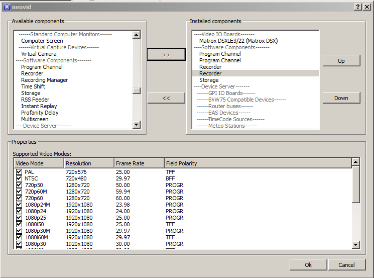The width and height of the screenshot is (374, 278).
Task: Add the component with the >> button
Action: [x=166, y=55]
